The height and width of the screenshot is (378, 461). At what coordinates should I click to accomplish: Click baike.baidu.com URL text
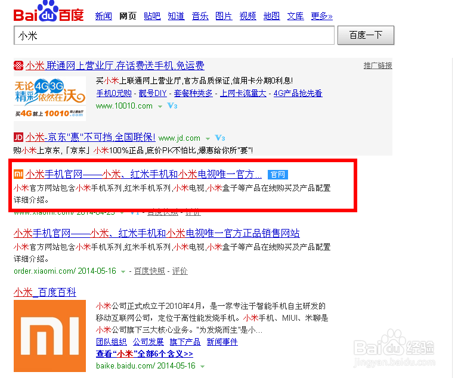pyautogui.click(x=125, y=365)
